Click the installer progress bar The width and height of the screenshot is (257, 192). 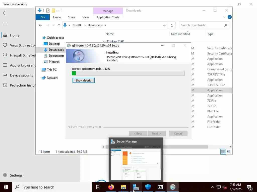click(128, 73)
